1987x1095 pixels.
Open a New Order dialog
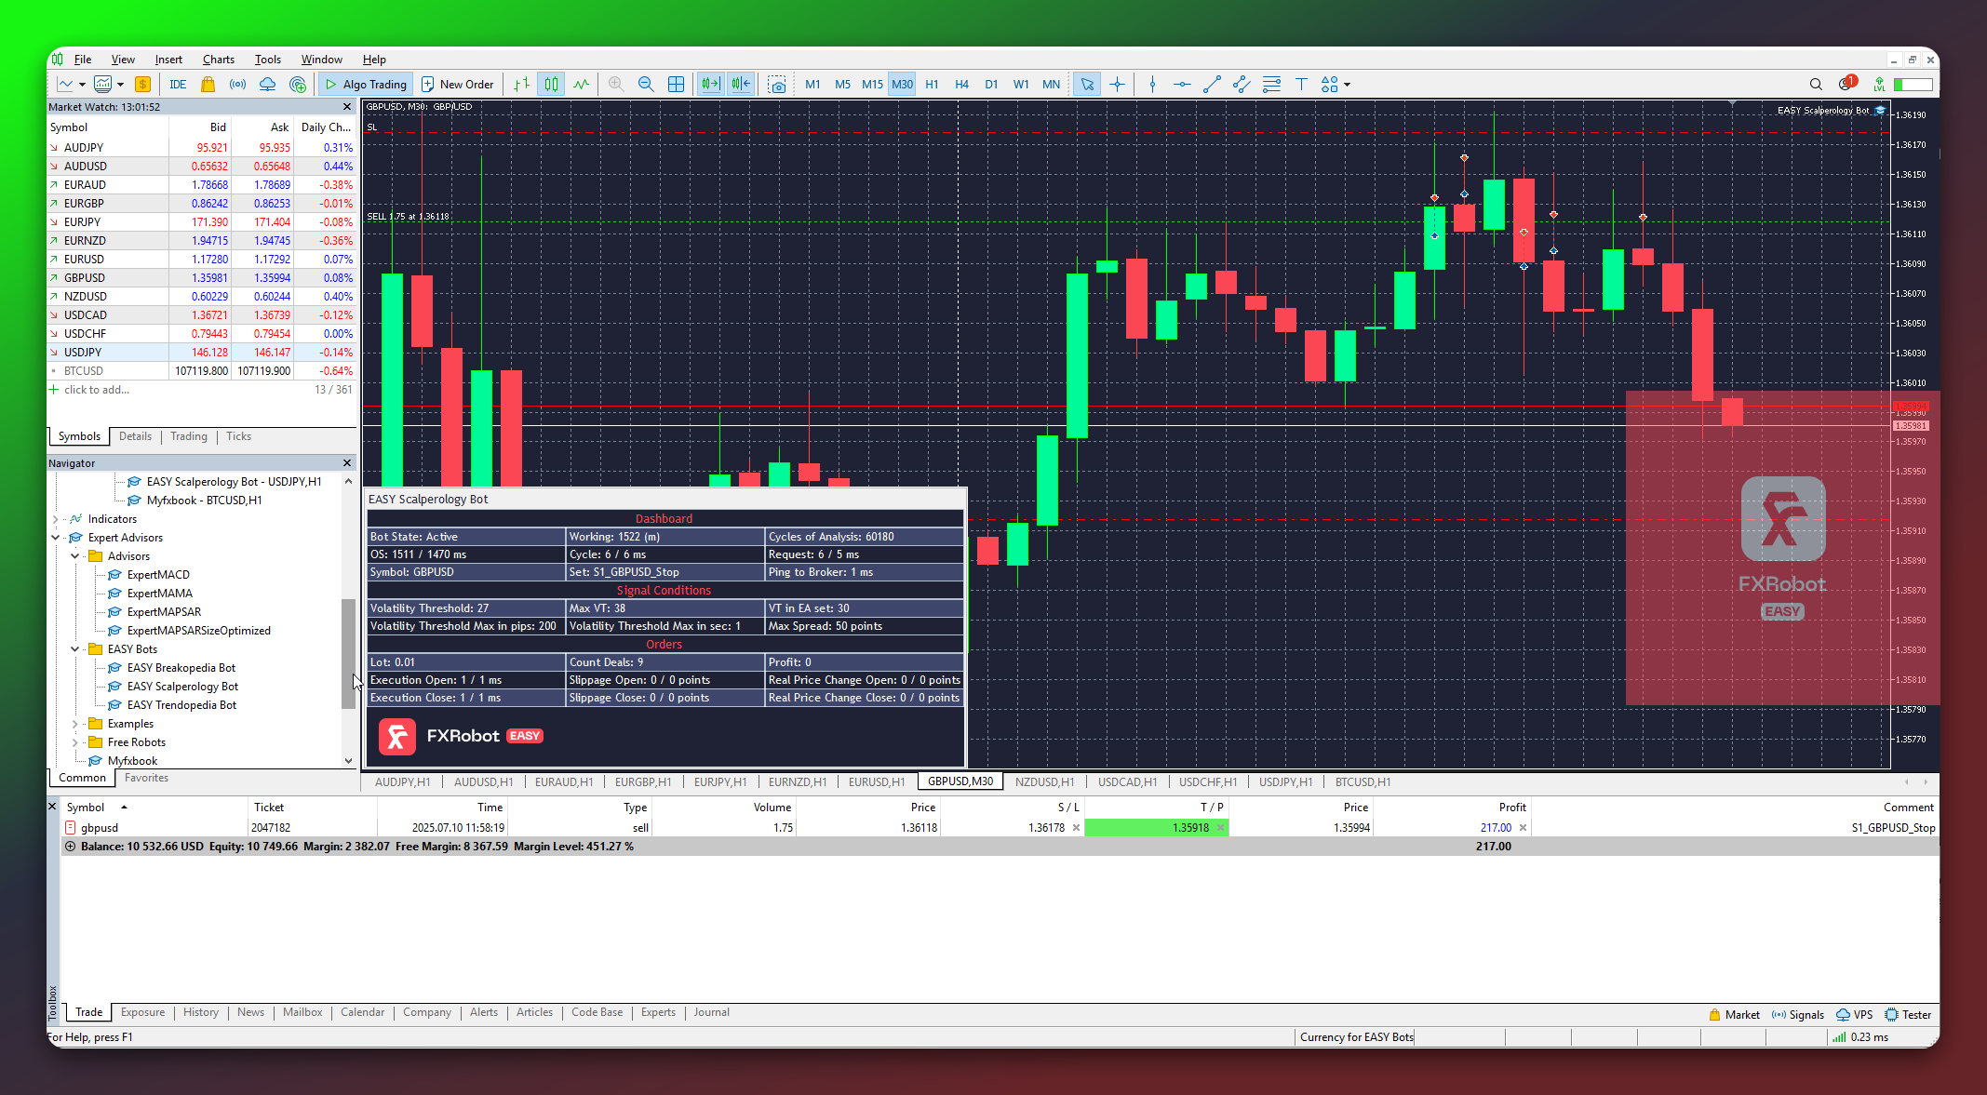(457, 85)
